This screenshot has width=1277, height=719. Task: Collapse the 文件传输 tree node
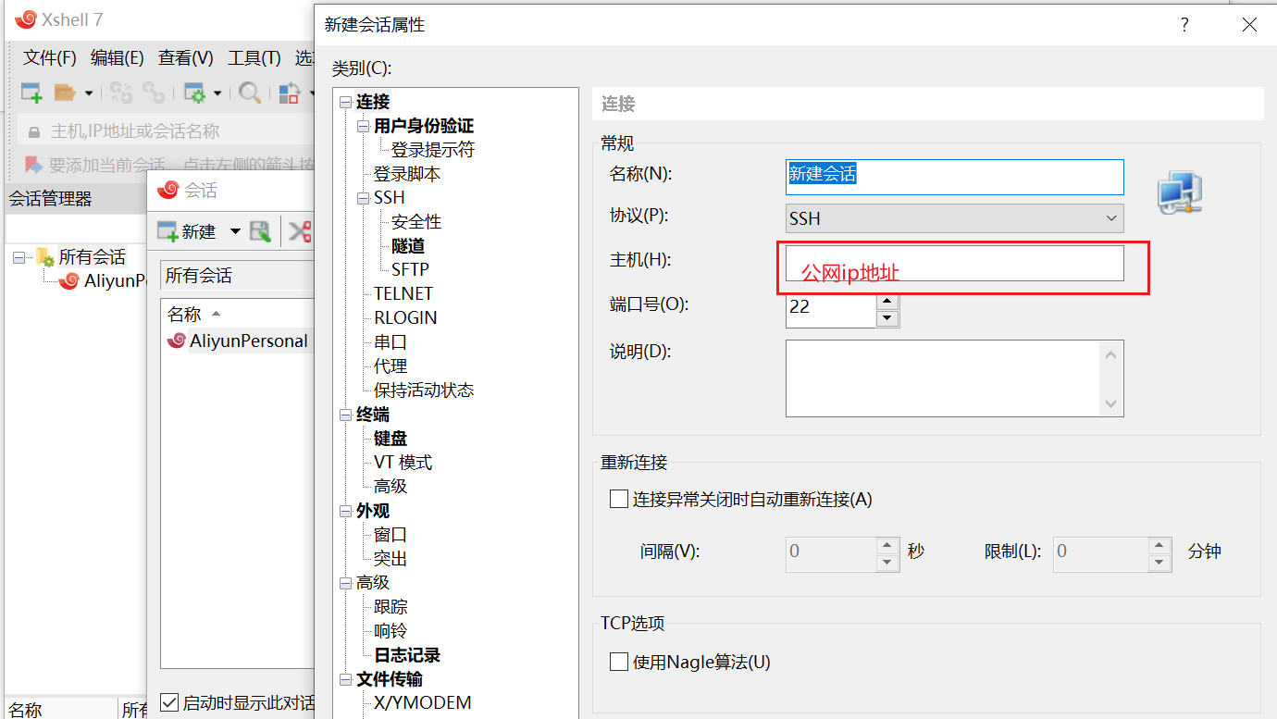pos(345,679)
